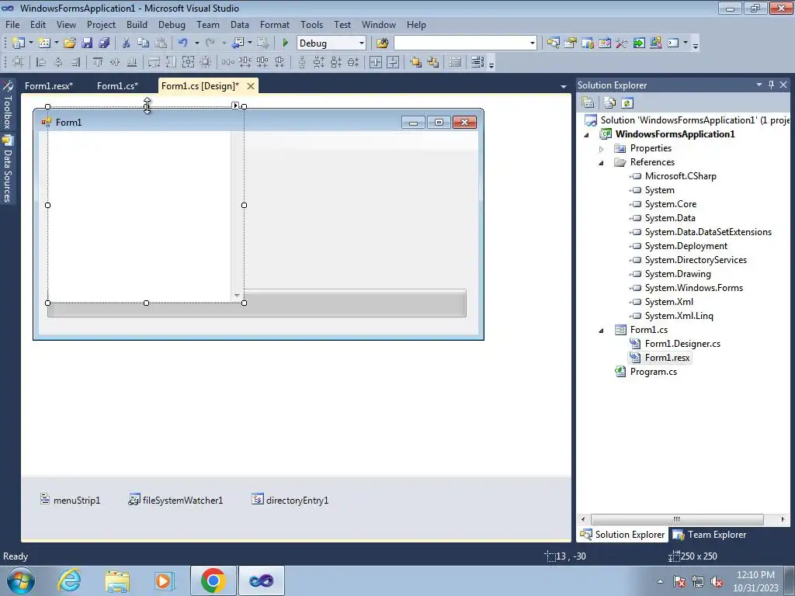Image resolution: width=795 pixels, height=596 pixels.
Task: Open the Format menu
Action: 274,24
